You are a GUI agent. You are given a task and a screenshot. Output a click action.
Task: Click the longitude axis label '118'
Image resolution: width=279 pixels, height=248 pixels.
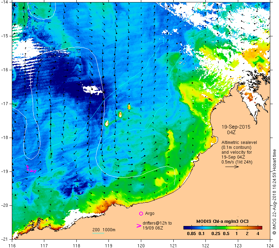(76, 246)
